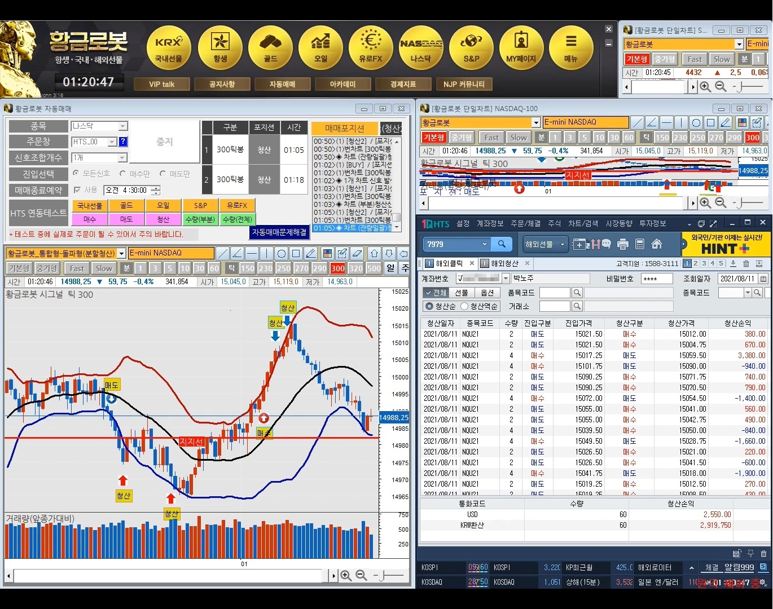Open the KRX 국내선물 gold button
This screenshot has width=773, height=609.
169,47
